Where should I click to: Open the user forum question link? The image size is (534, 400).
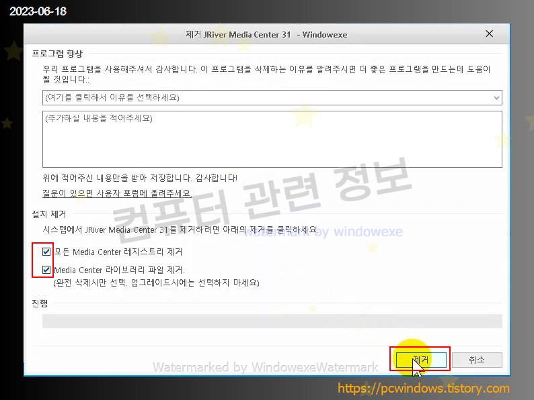pos(117,193)
